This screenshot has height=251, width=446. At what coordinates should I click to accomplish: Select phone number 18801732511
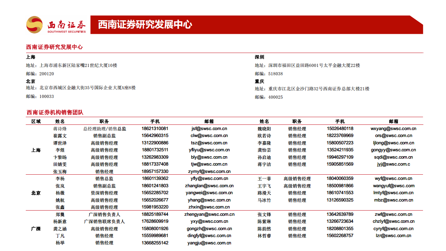155,150
